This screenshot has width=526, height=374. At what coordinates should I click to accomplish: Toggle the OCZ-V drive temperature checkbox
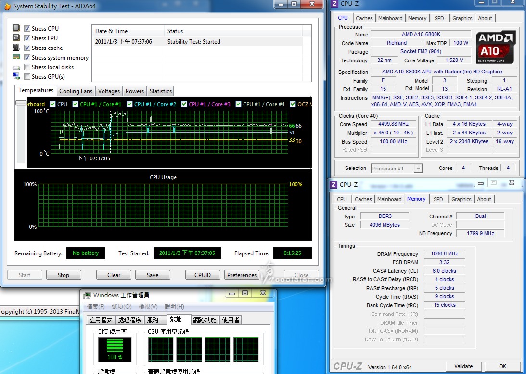[293, 104]
